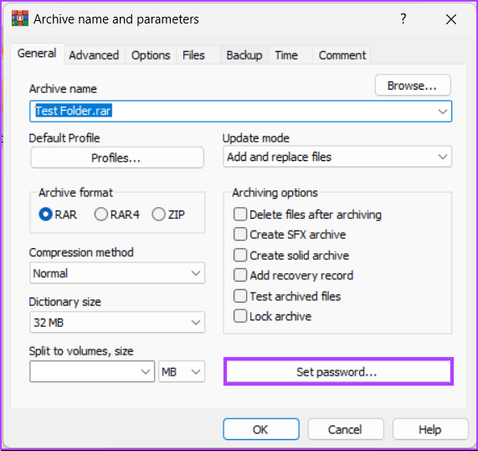Switch to the Advanced tab
This screenshot has height=451, width=478.
click(x=94, y=55)
